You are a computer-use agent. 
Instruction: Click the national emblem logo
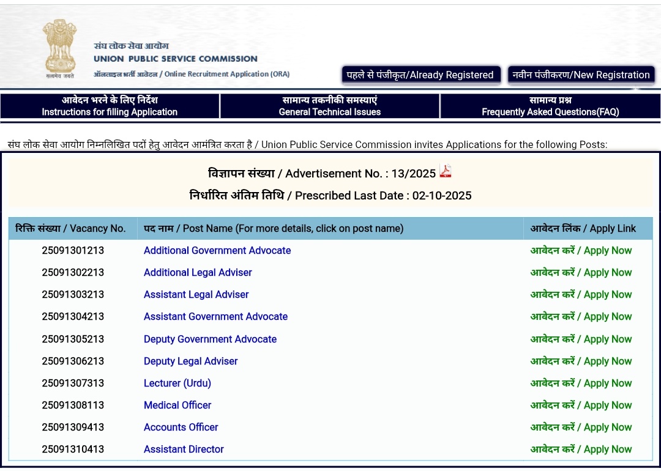pos(60,48)
